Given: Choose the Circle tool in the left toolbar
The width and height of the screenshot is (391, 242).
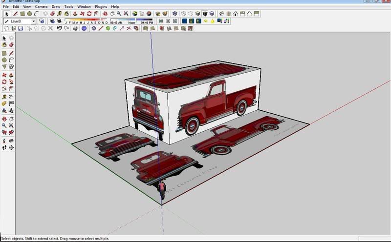Looking at the screenshot, I should (4, 60).
